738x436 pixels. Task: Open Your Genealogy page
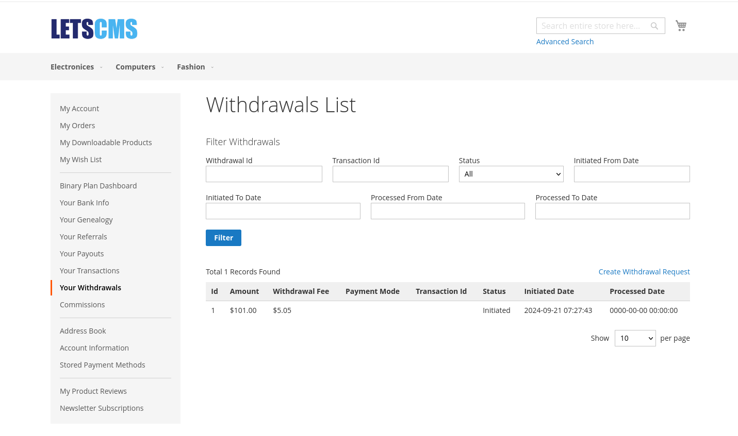tap(86, 219)
